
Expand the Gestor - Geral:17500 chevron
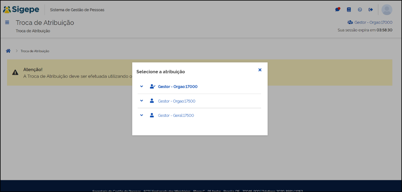pos(141,115)
